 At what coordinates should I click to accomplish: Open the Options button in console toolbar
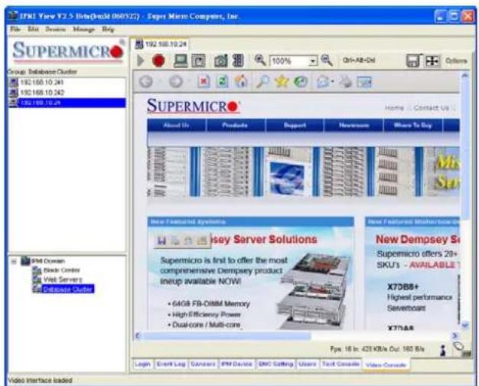456,61
